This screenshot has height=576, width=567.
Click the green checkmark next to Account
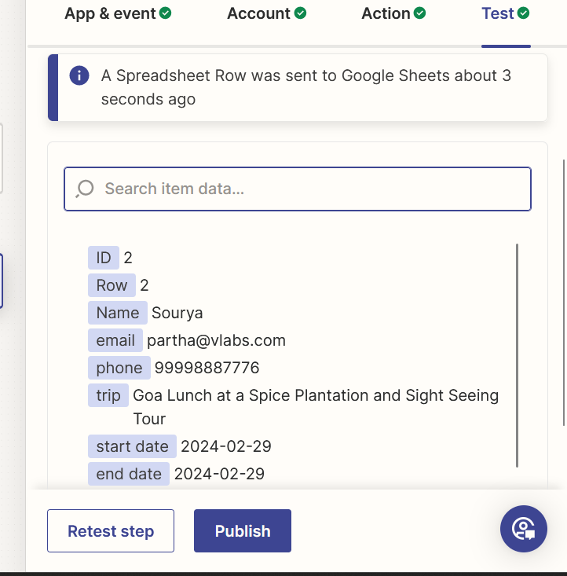pos(300,13)
